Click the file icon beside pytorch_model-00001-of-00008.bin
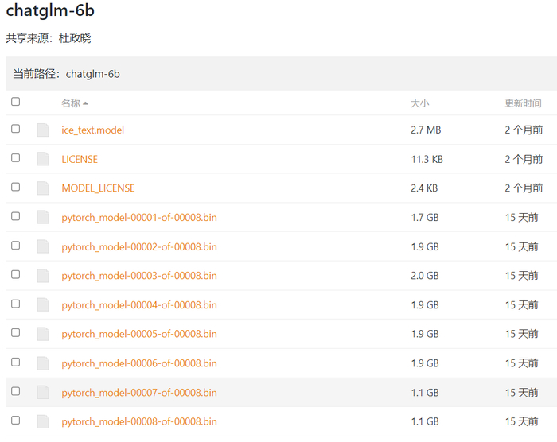The width and height of the screenshot is (557, 442). point(43,217)
